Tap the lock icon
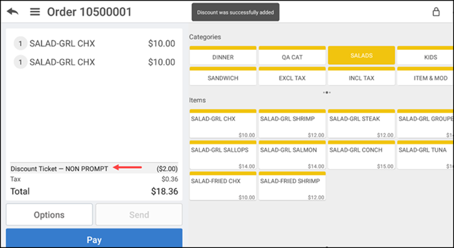 [436, 12]
